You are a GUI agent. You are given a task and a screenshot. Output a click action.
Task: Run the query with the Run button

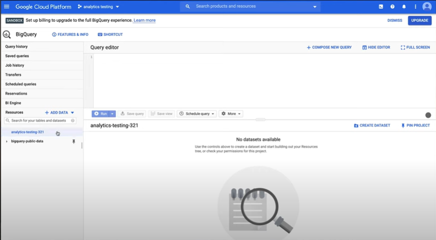[x=100, y=113]
